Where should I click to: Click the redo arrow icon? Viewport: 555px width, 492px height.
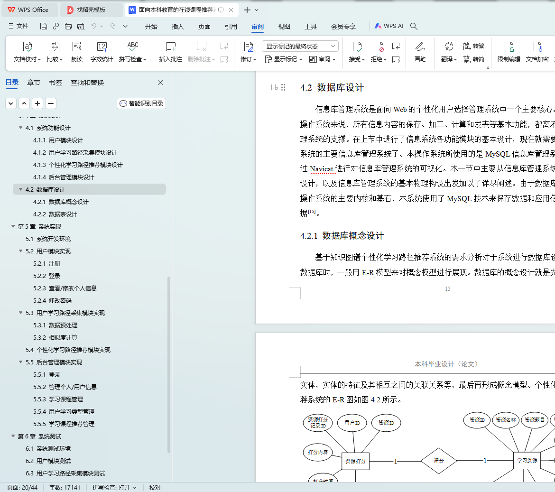[113, 26]
